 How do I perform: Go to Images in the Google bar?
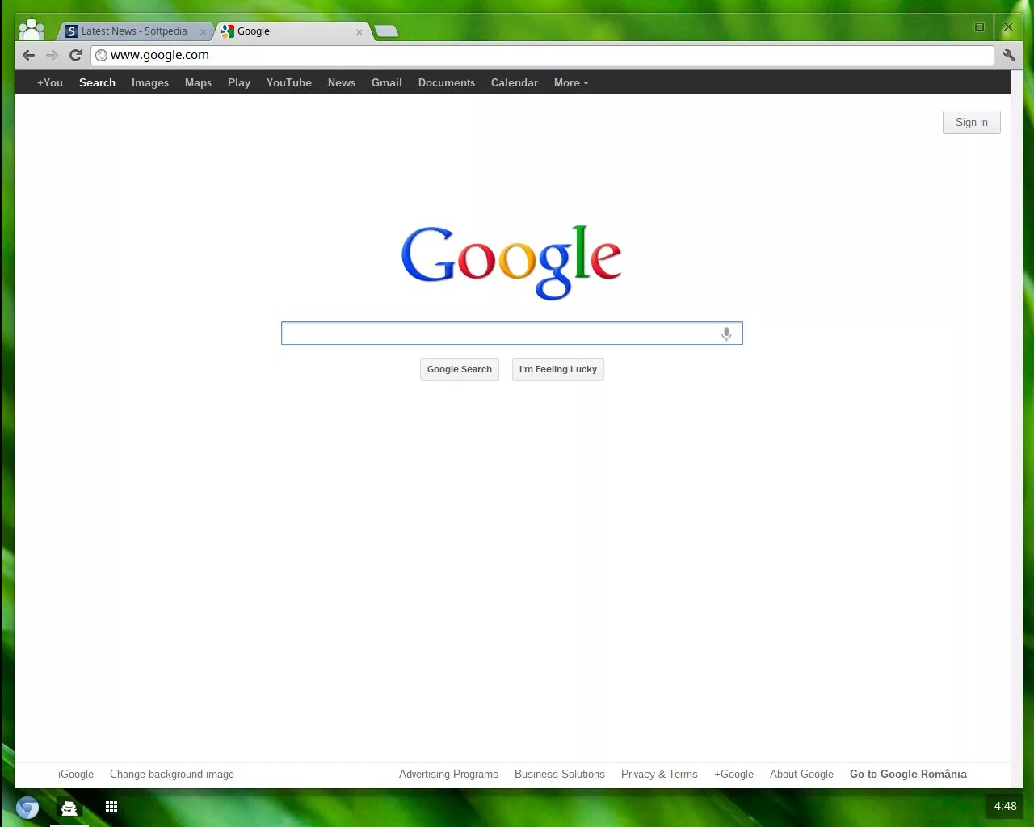pos(150,82)
